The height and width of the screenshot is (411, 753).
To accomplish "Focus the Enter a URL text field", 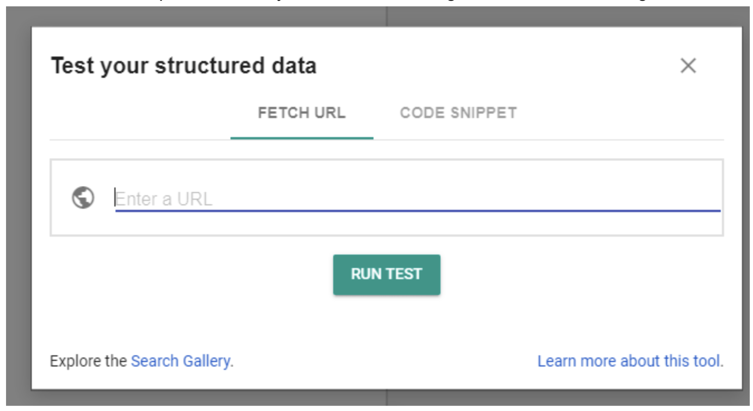I will click(x=417, y=199).
